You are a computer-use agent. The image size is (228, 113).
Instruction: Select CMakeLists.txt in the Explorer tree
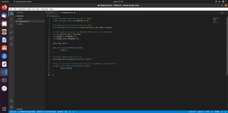(29, 21)
